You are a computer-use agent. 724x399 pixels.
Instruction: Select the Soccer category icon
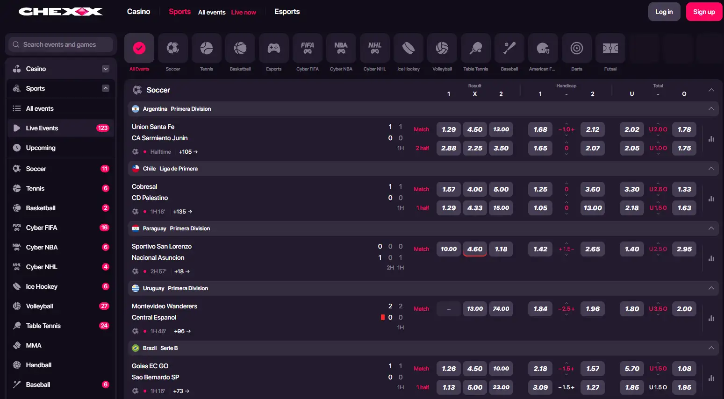173,48
